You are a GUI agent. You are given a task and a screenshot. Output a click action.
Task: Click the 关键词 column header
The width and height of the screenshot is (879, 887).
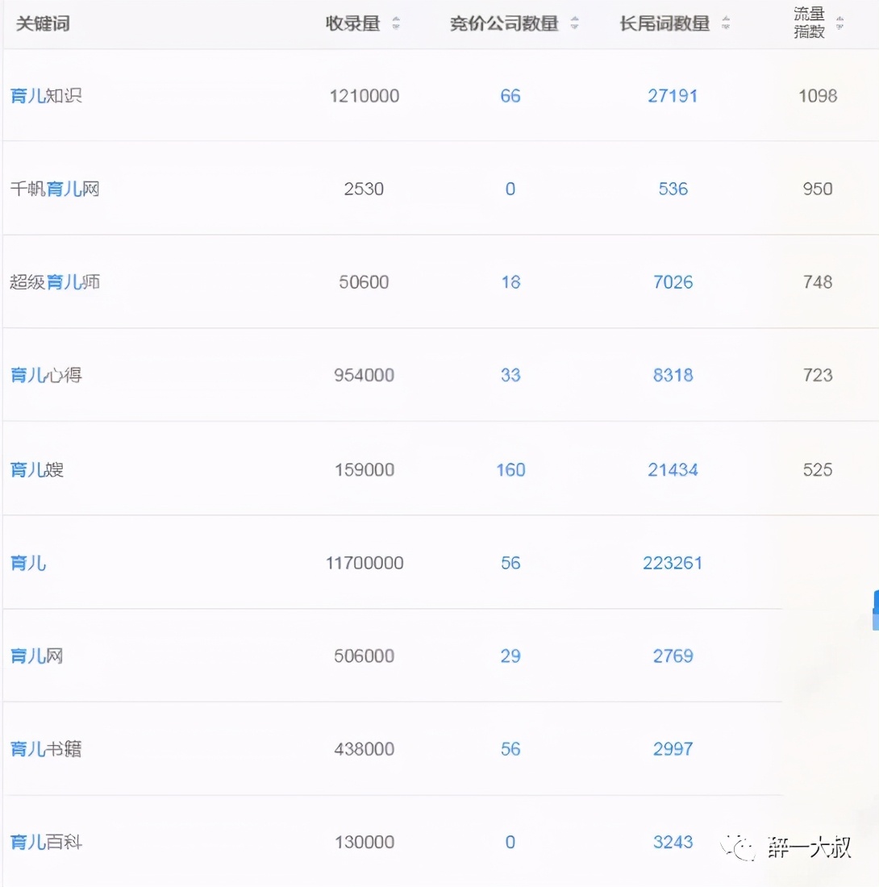[x=43, y=23]
